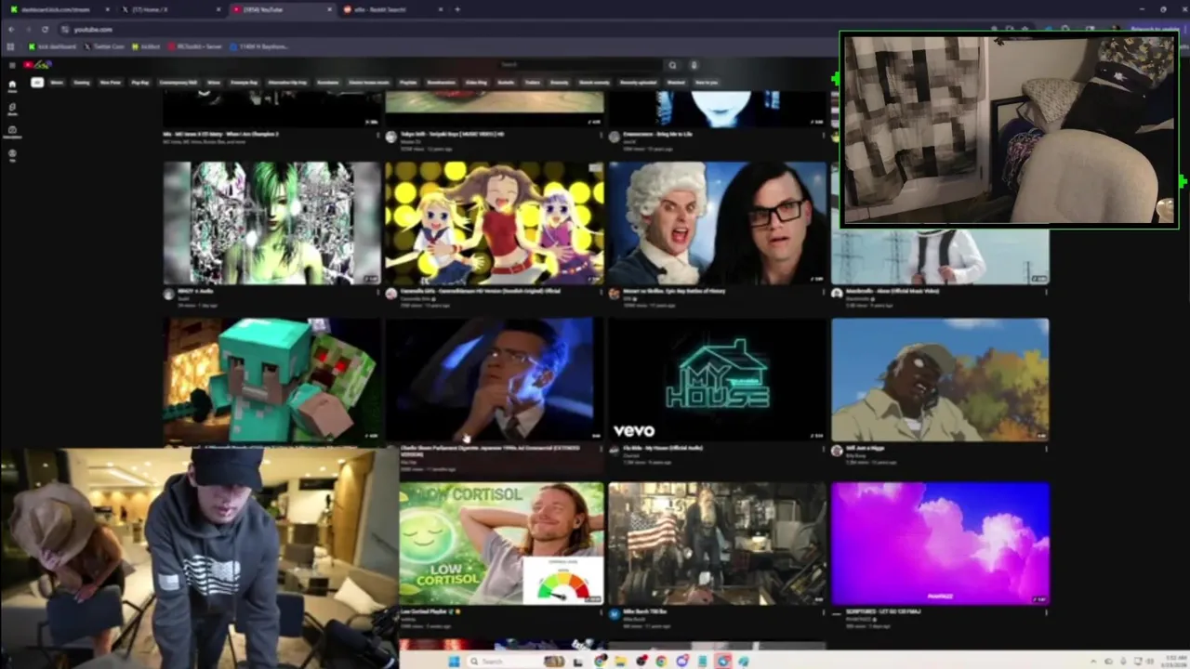Open the three-dot menu for the Low Cortisol playlist
1190x669 pixels.
pyautogui.click(x=601, y=612)
